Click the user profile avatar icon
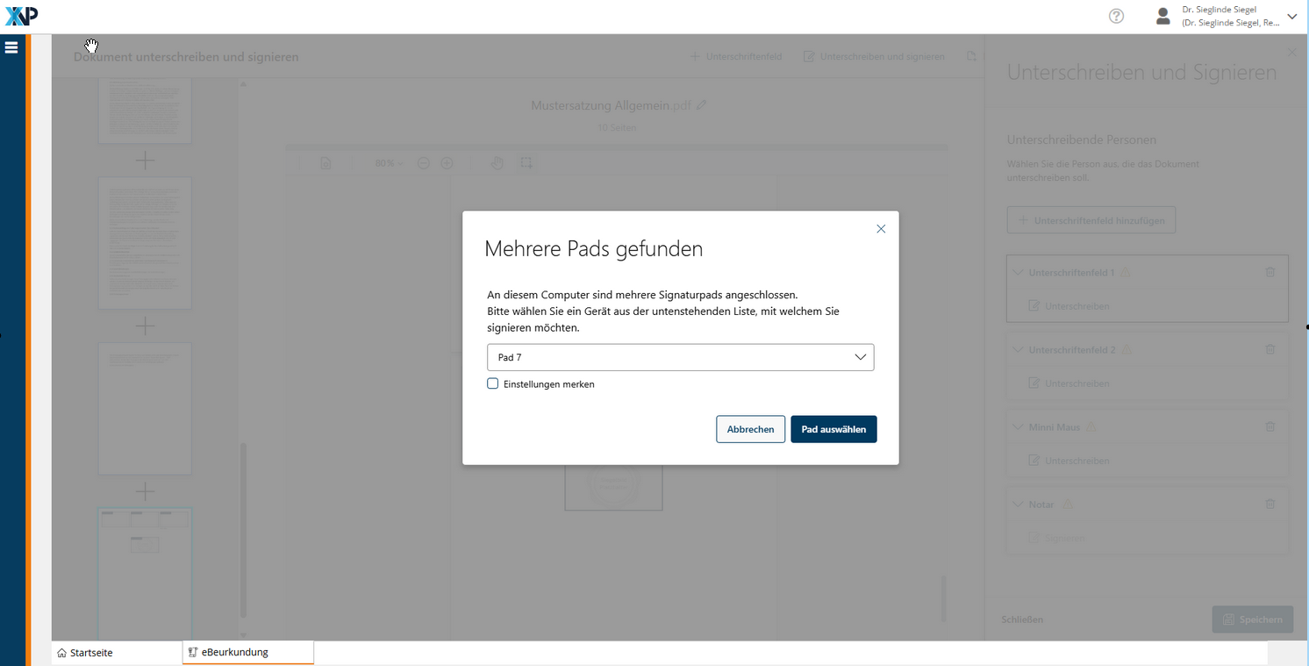Screen dimensions: 1309x666 click(1163, 16)
